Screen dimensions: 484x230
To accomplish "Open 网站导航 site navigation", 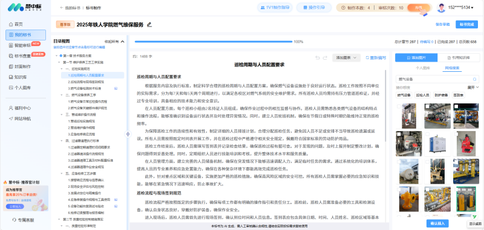I will [20, 118].
